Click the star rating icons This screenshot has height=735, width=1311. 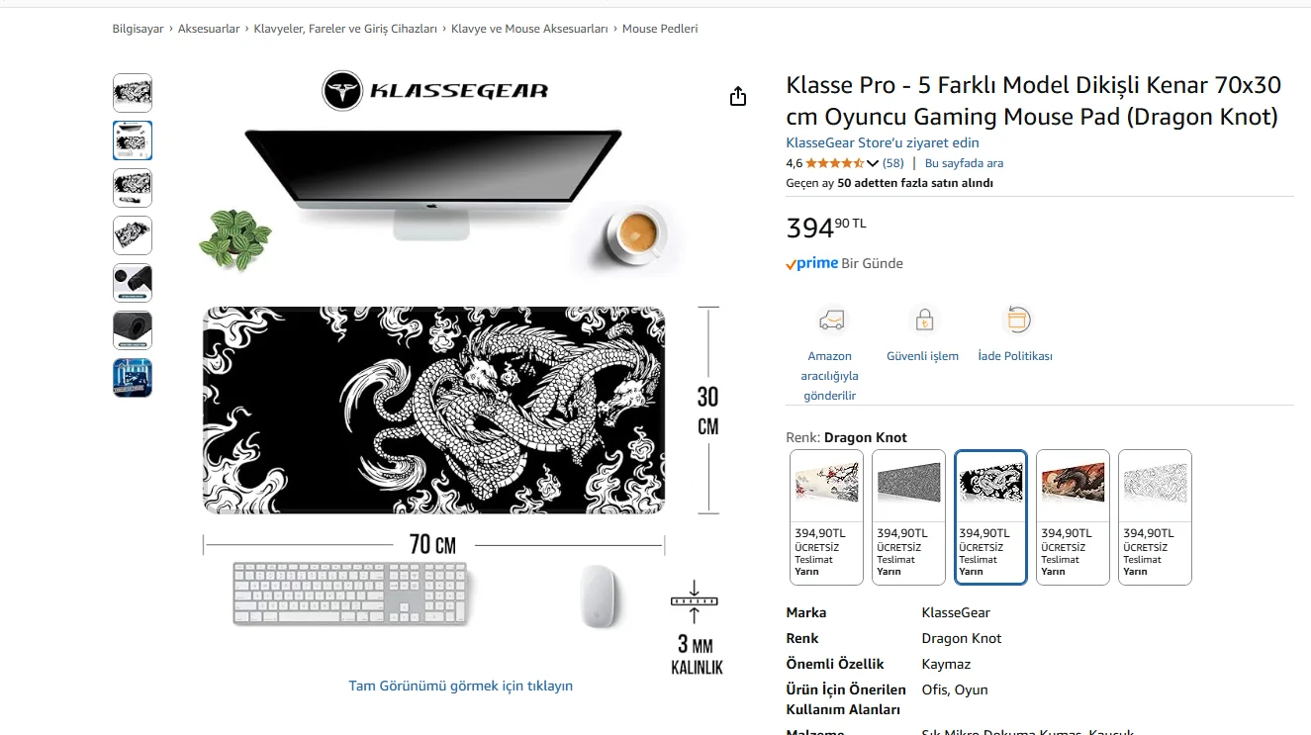[834, 163]
